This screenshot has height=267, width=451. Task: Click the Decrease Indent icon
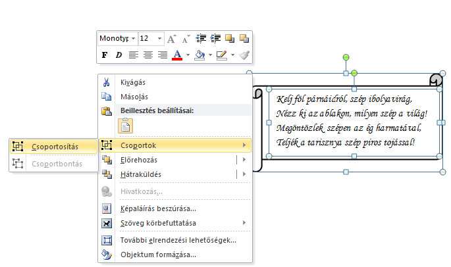(x=201, y=39)
